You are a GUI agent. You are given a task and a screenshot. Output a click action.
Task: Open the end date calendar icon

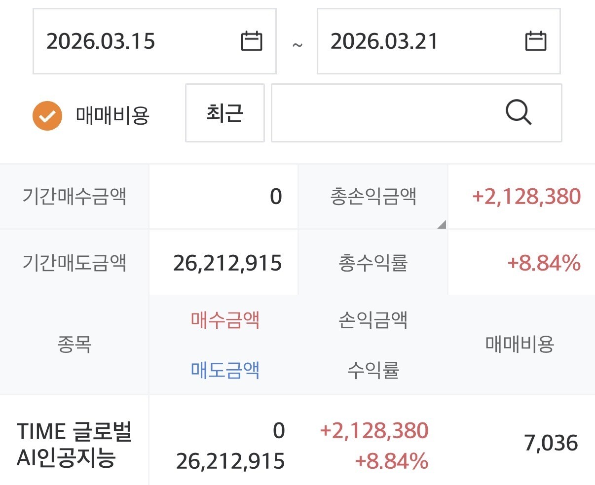tap(535, 41)
